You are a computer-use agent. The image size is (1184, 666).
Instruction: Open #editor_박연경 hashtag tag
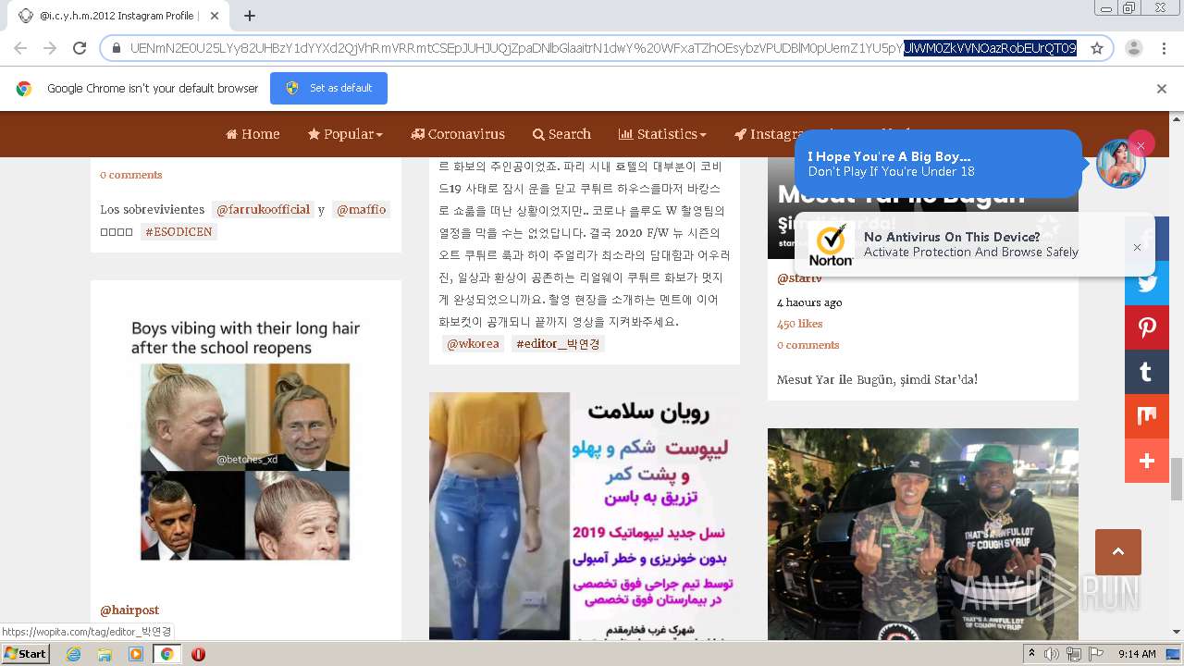click(x=558, y=344)
